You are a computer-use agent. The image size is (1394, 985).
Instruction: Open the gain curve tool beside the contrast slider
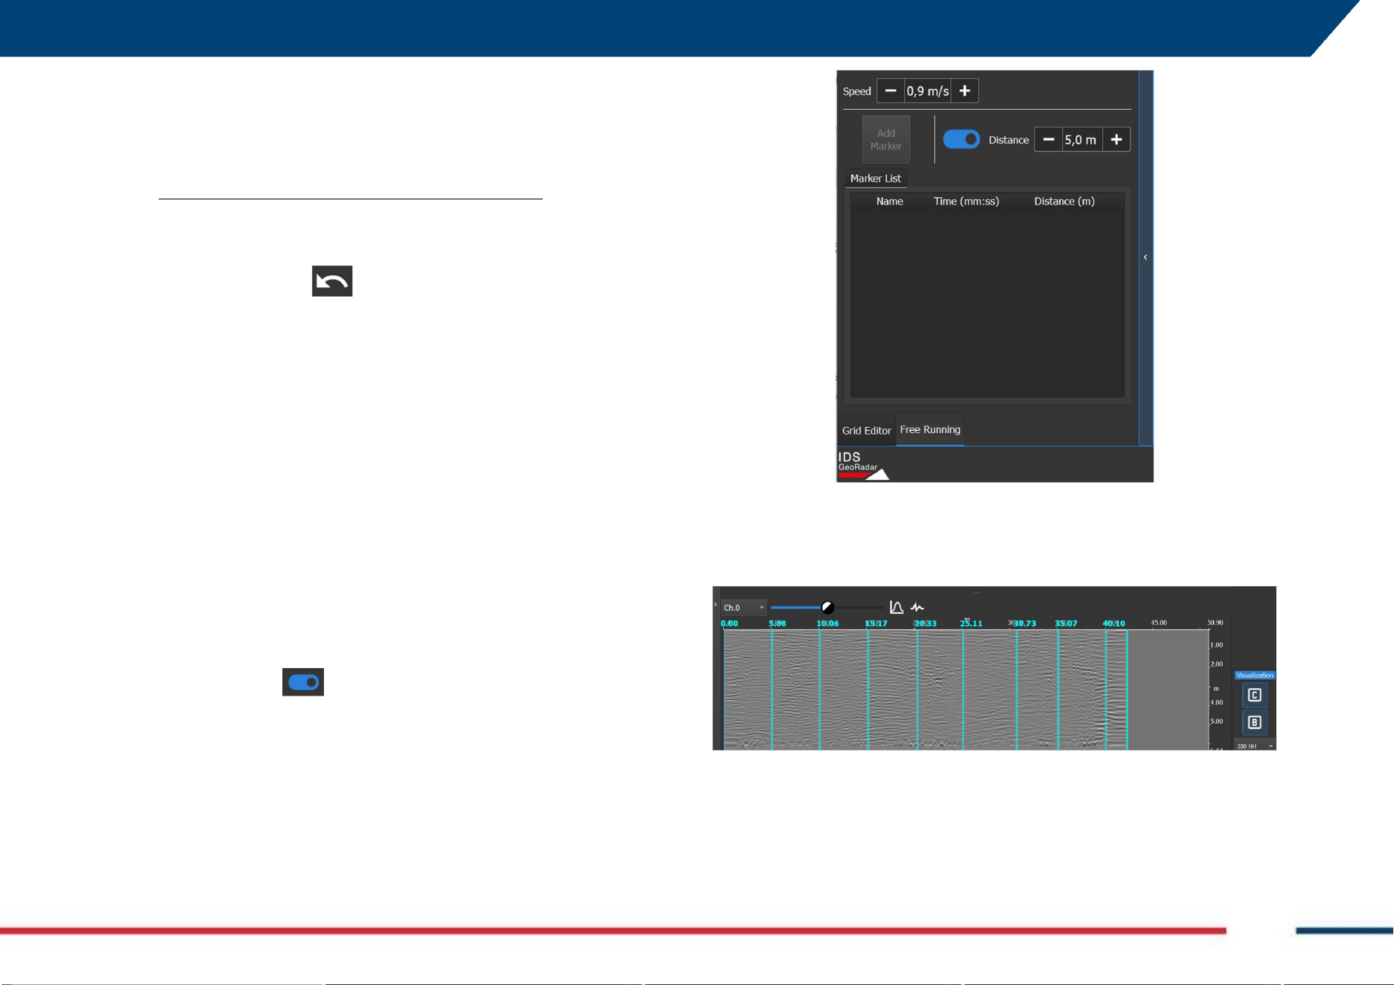(x=897, y=608)
